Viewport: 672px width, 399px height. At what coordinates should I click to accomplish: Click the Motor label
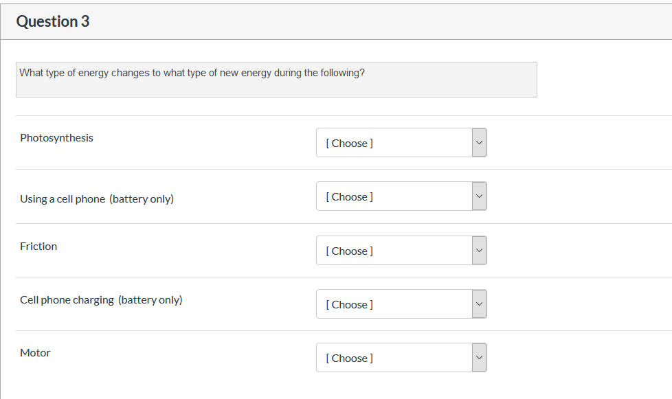(x=35, y=353)
